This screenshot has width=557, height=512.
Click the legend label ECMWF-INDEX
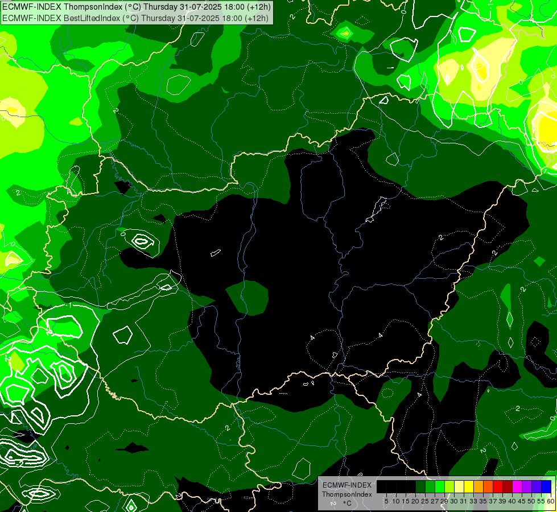346,485
